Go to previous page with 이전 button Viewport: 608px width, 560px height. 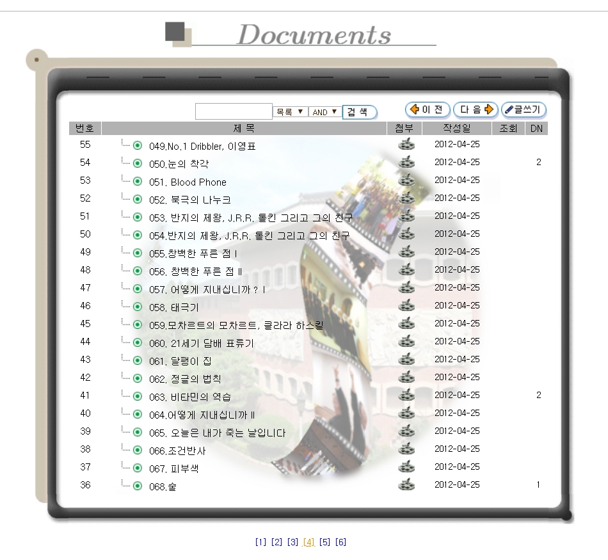click(428, 109)
